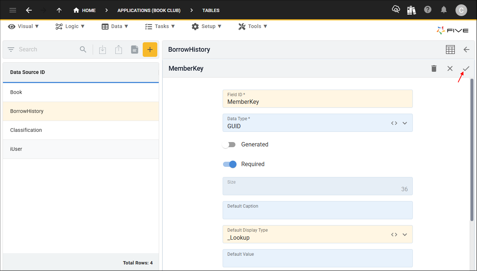Open the help question mark icon
477x271 pixels.
click(x=428, y=10)
